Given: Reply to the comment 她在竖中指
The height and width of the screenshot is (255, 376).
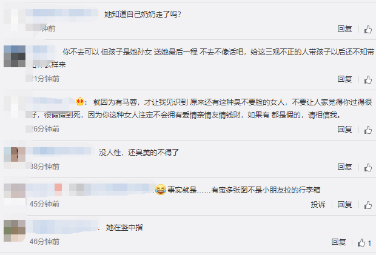Looking at the screenshot, I should pos(338,242).
